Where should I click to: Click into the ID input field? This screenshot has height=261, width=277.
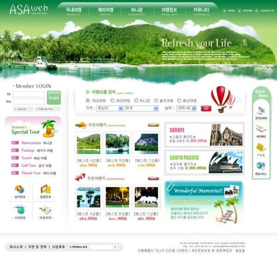pos(29,94)
